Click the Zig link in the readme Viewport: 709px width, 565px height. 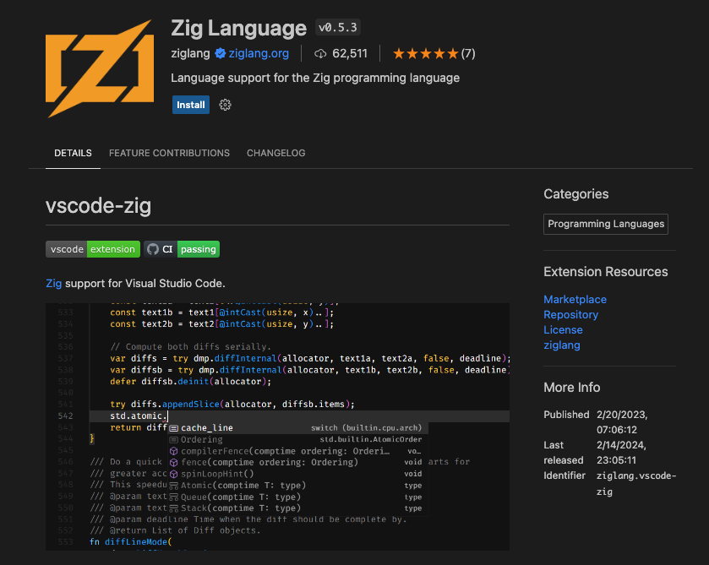54,284
